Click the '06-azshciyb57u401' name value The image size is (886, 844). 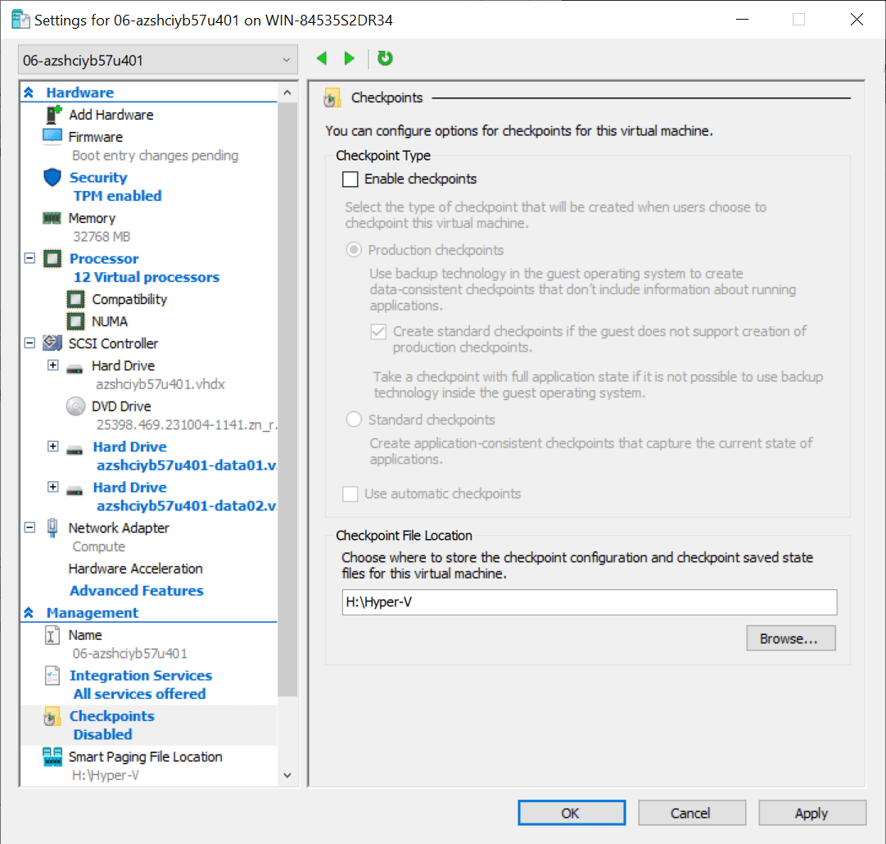(130, 654)
